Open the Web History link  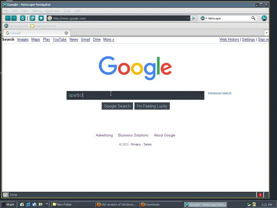(x=229, y=40)
